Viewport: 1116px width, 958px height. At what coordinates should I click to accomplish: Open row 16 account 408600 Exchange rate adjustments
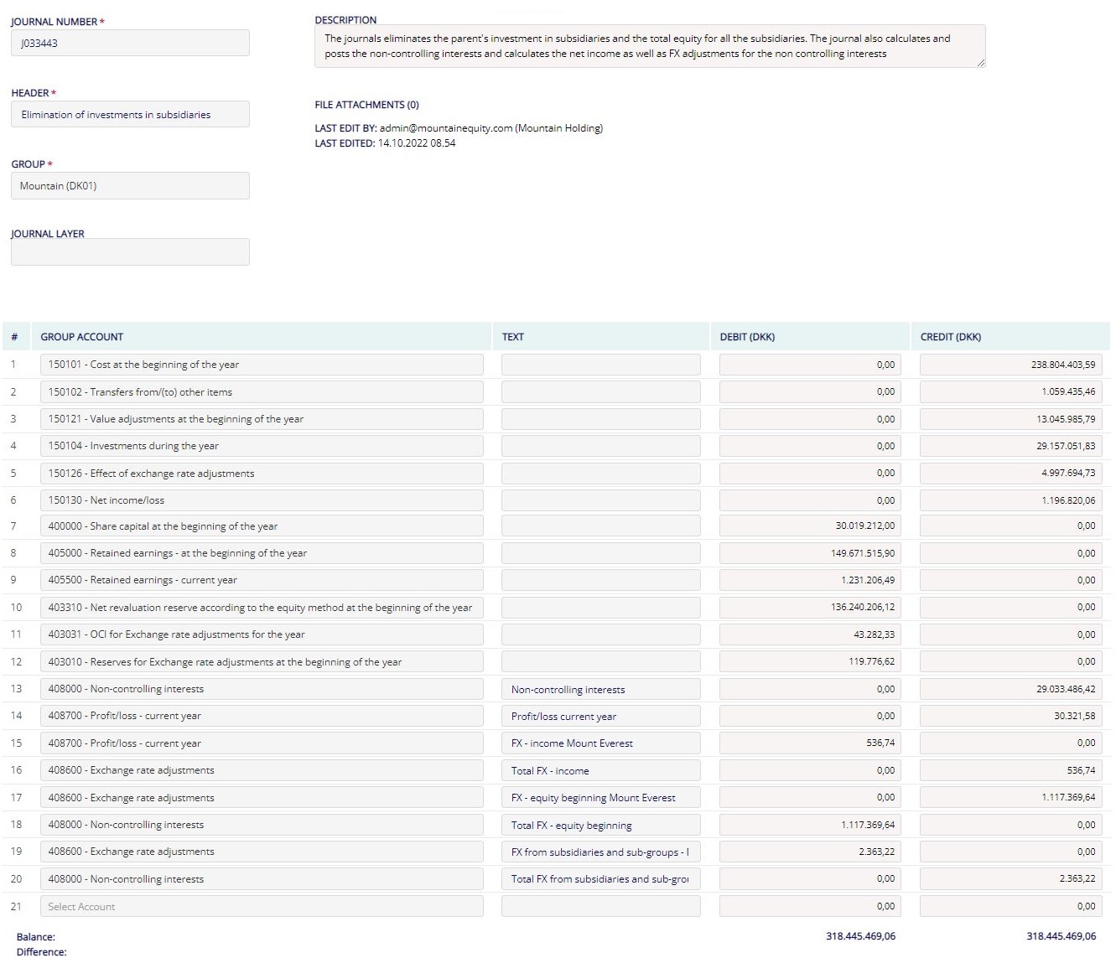click(262, 770)
